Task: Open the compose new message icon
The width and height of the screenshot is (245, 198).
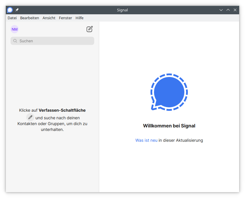Action: (x=90, y=29)
